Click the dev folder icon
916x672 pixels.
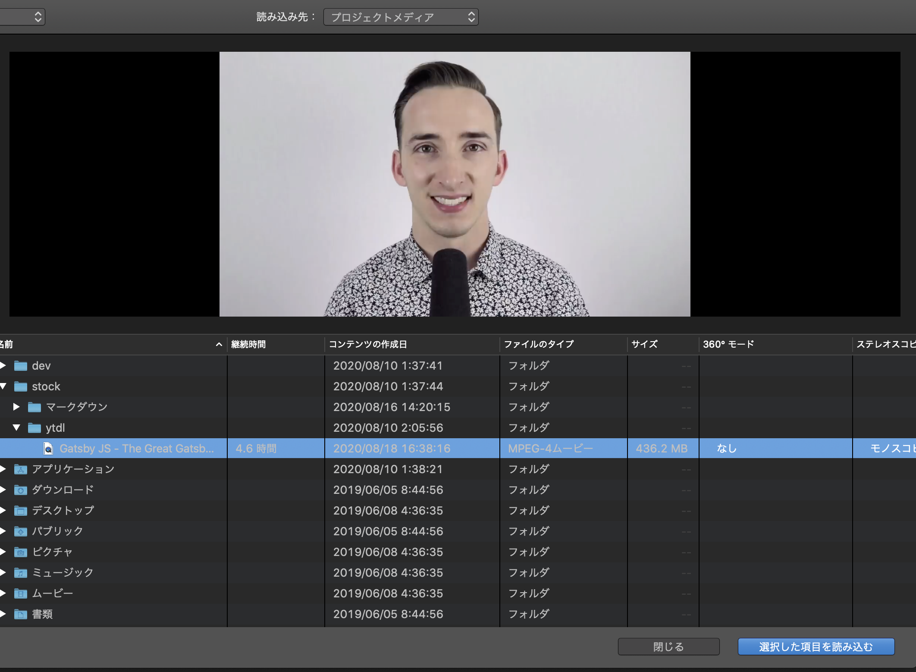click(x=20, y=366)
